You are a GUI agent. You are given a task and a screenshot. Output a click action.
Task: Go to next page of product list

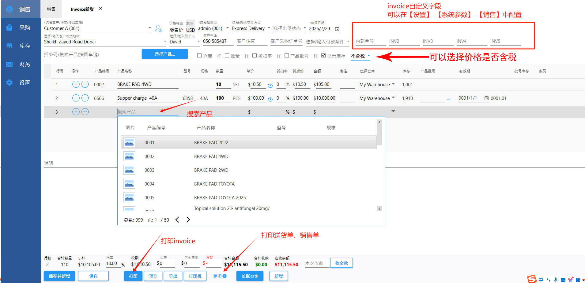[188, 220]
